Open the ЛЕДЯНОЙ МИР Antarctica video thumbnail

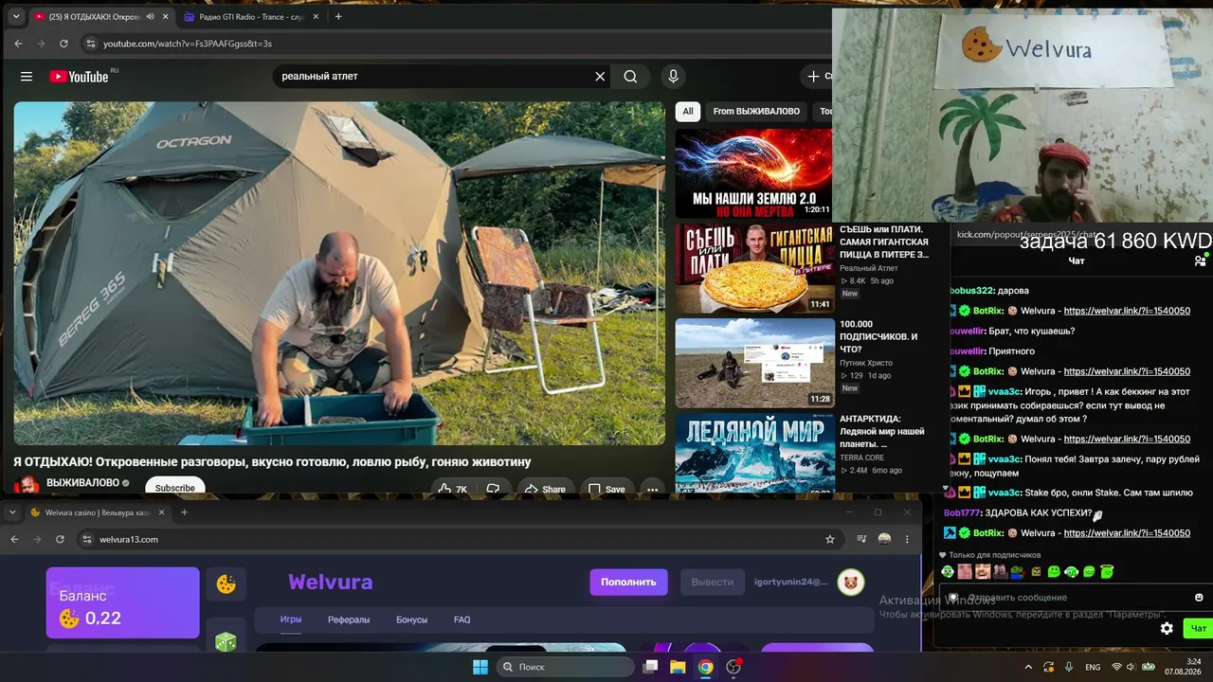click(754, 453)
